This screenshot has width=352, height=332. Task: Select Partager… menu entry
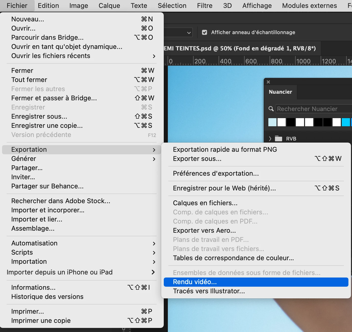click(x=82, y=168)
